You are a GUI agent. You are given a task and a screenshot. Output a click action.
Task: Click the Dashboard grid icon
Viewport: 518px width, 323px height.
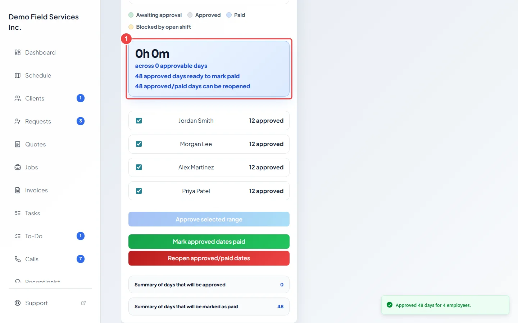(x=17, y=52)
